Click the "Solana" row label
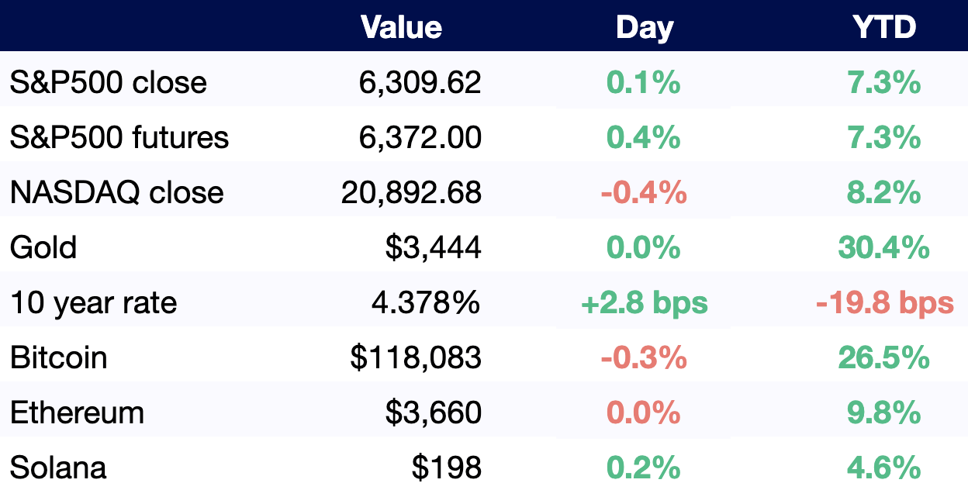 (x=58, y=468)
